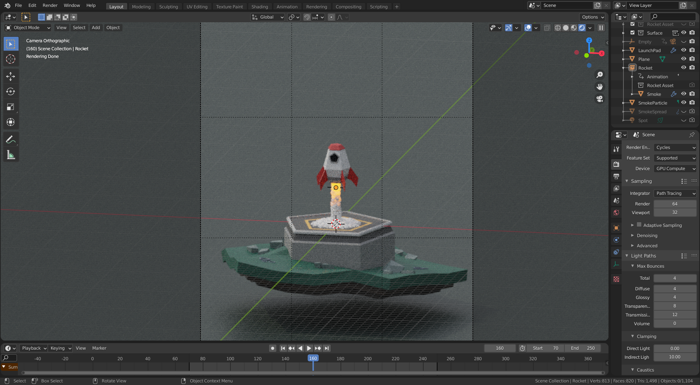
Task: Open the Render Properties tab
Action: click(x=616, y=164)
